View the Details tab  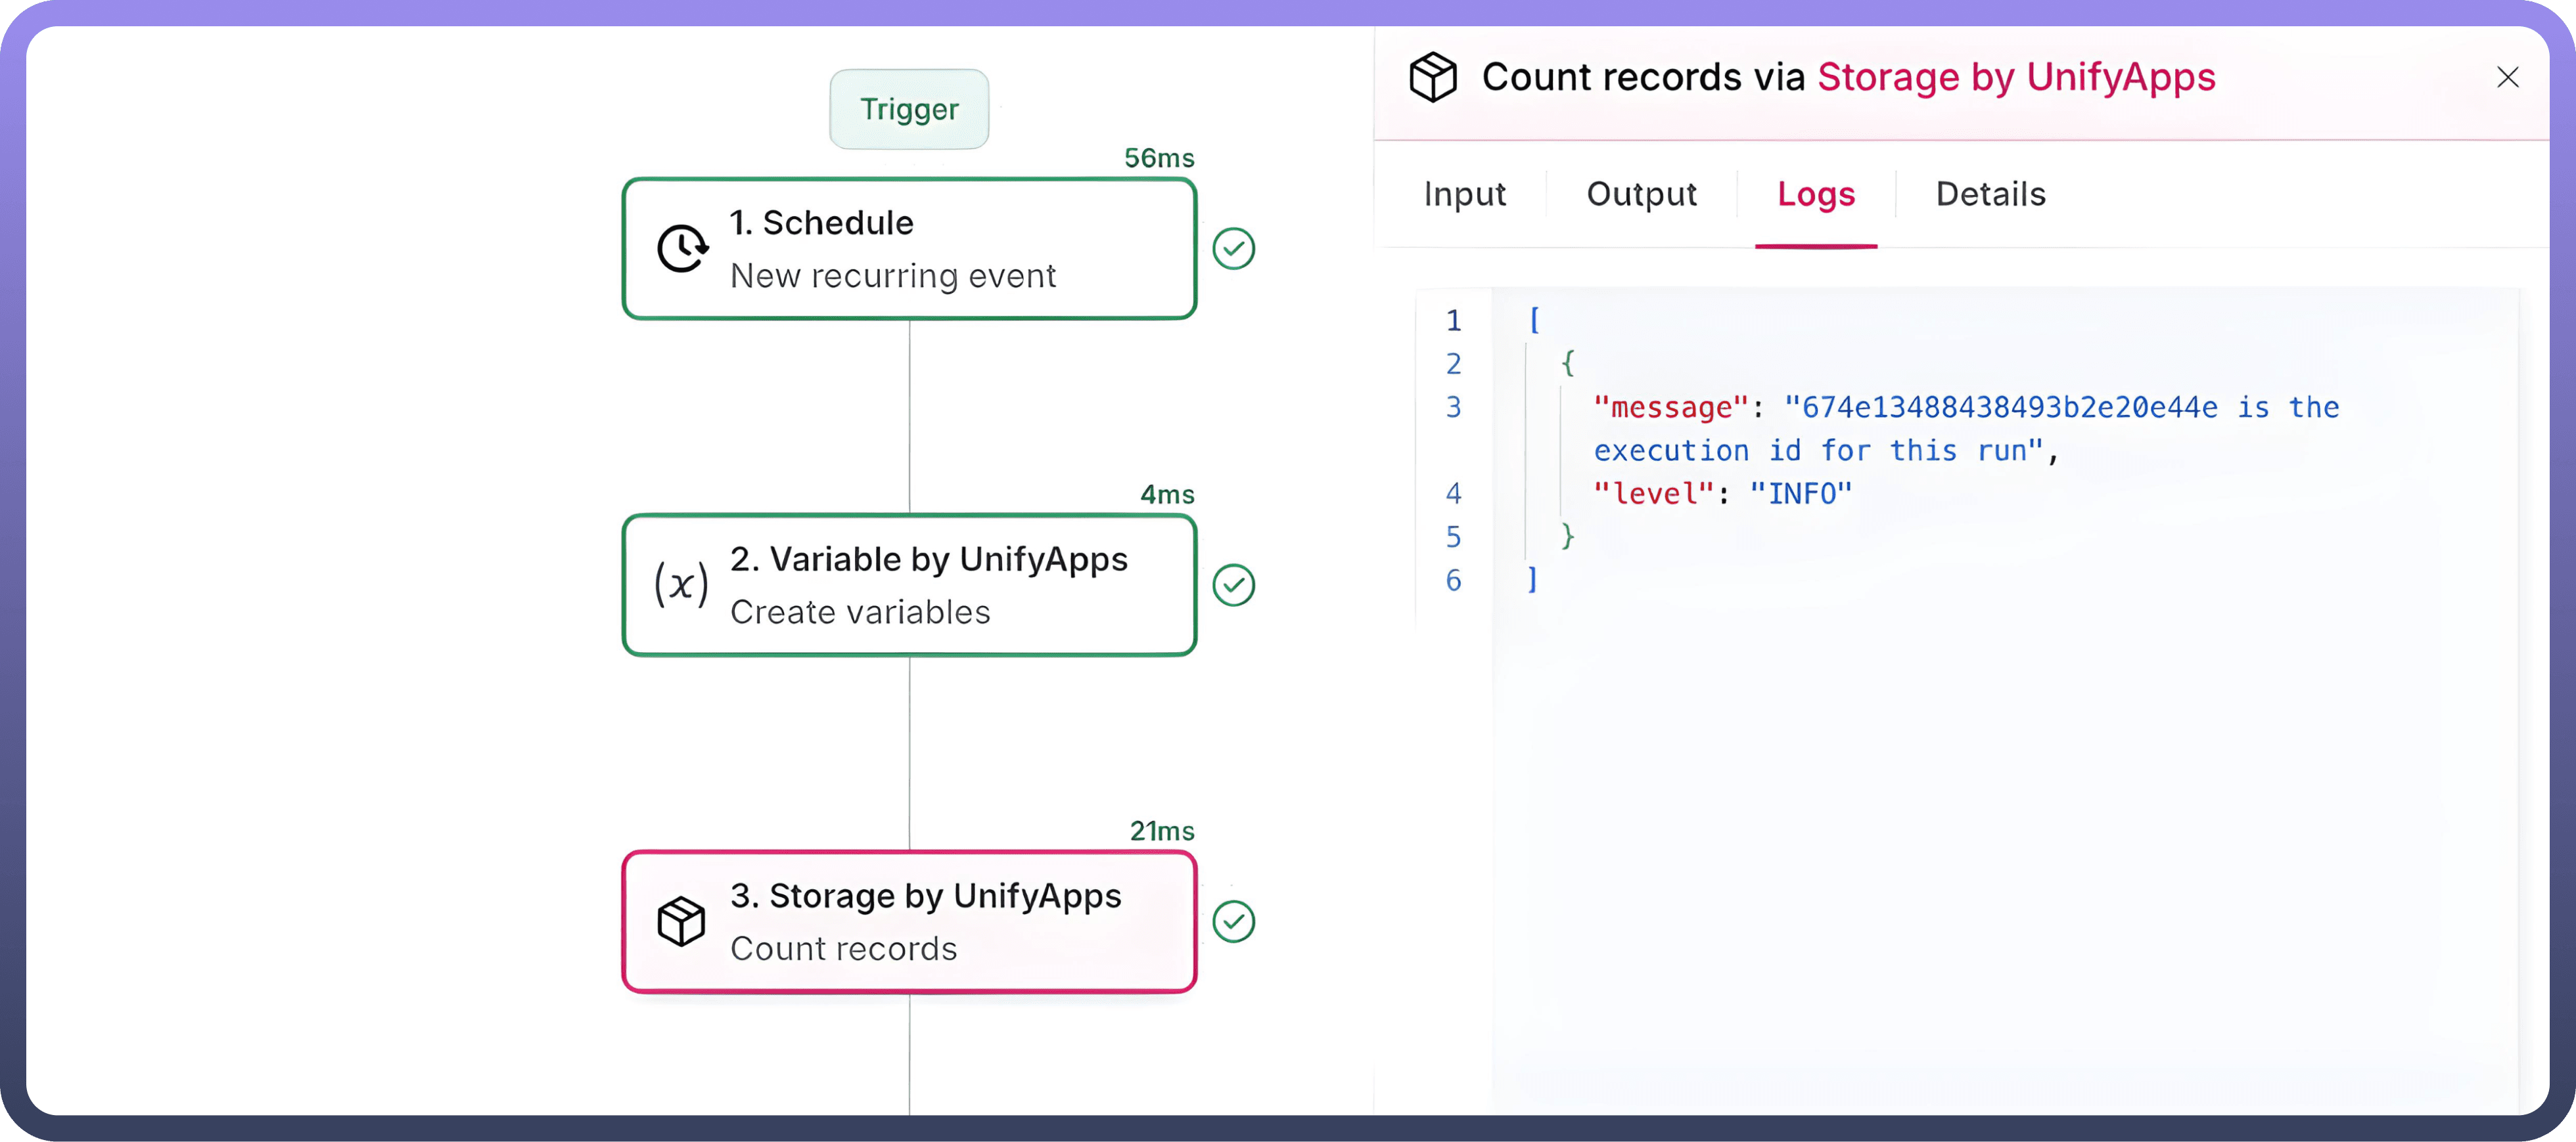[x=1990, y=194]
